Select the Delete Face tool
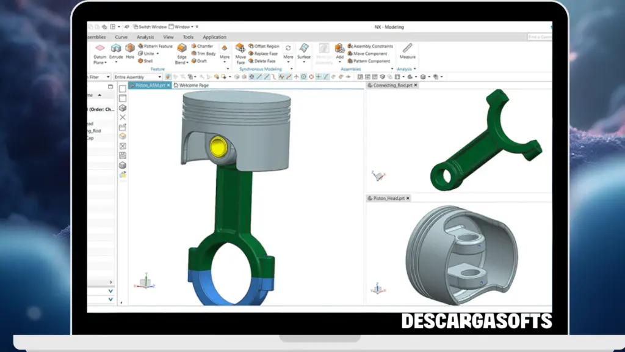This screenshot has height=352, width=625. [266, 60]
